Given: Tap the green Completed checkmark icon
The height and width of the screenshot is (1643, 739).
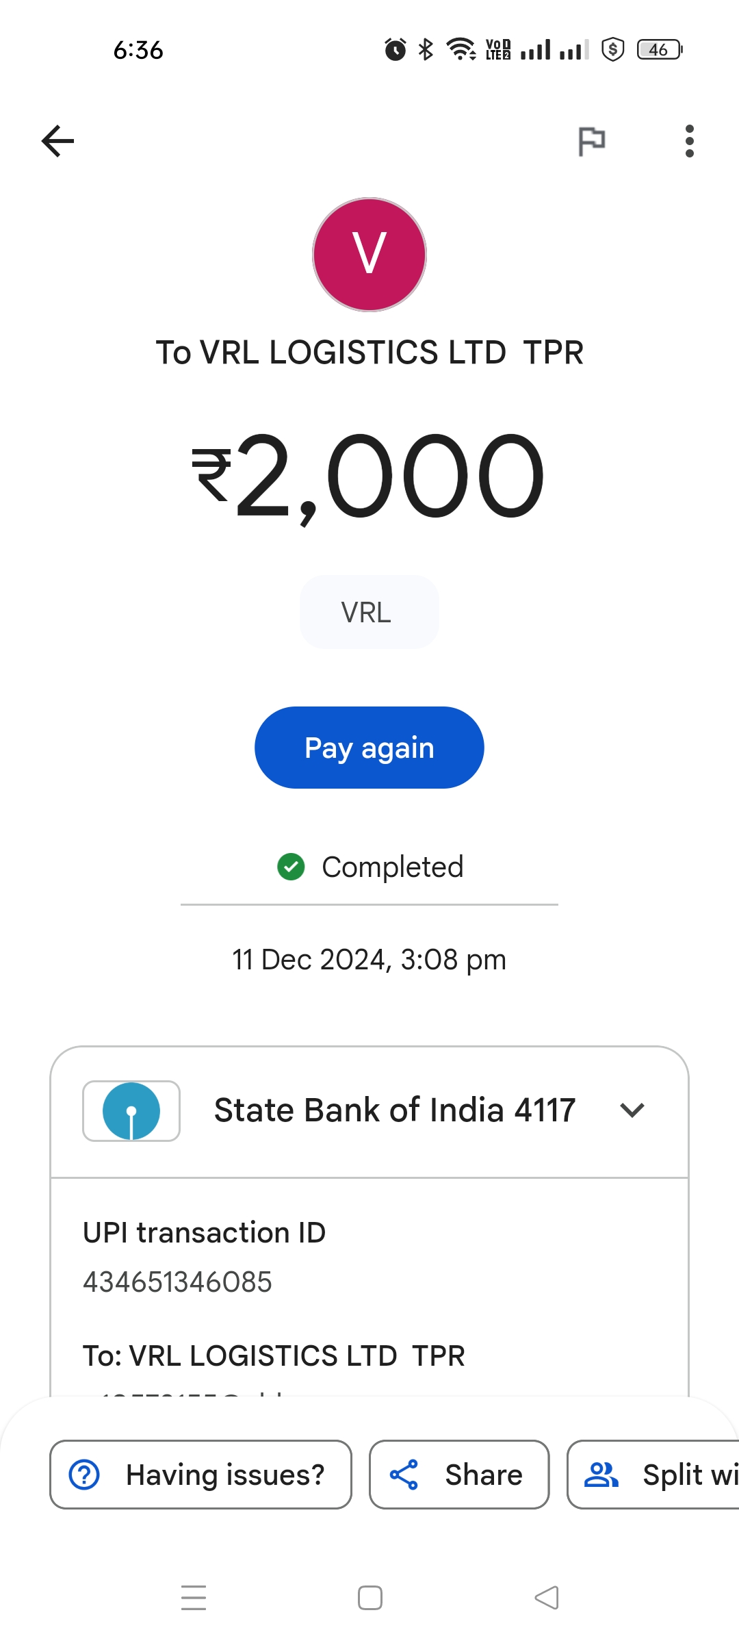Looking at the screenshot, I should coord(291,867).
